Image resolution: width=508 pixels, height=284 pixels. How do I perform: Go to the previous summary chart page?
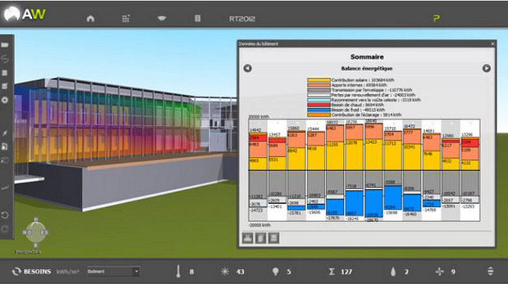247,68
